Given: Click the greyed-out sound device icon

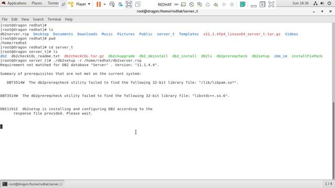Looking at the screenshot, I should (x=224, y=4).
